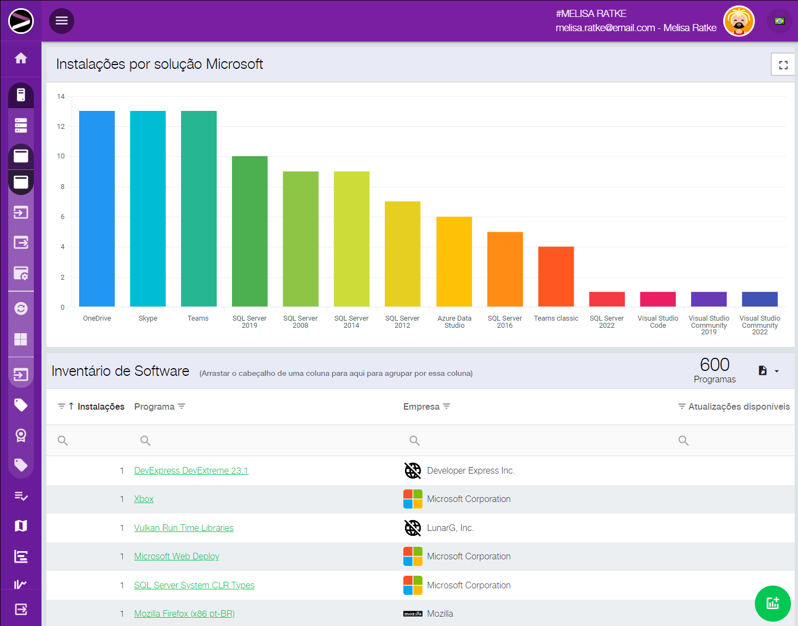Screen dimensions: 798x626
Task: Open the Windows logo sidebar item
Action: pos(21,339)
